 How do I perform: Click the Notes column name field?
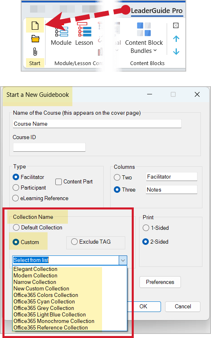pos(172,190)
